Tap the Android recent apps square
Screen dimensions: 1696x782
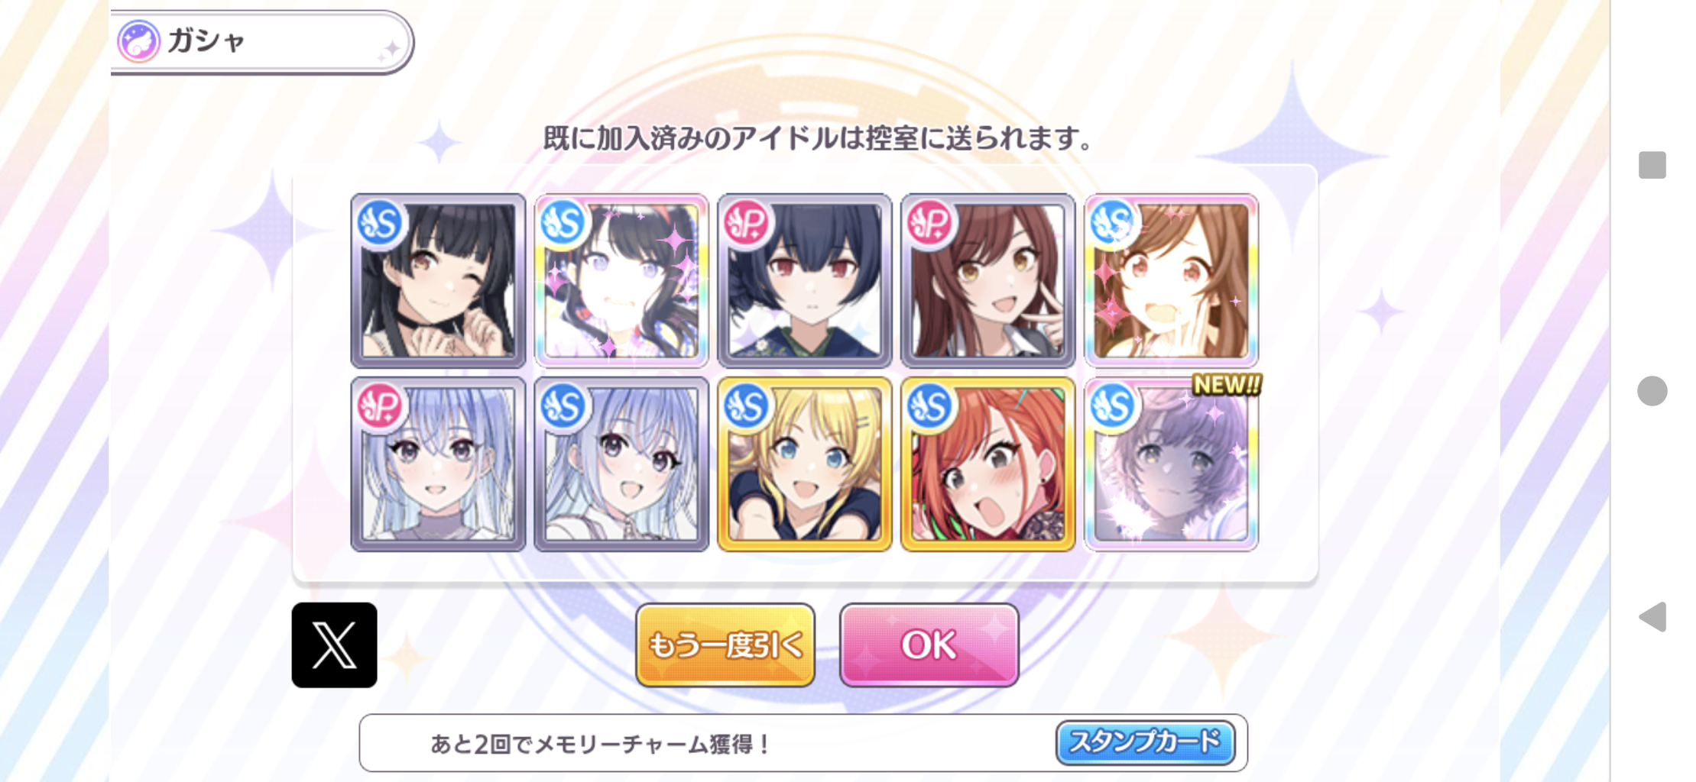(1652, 165)
